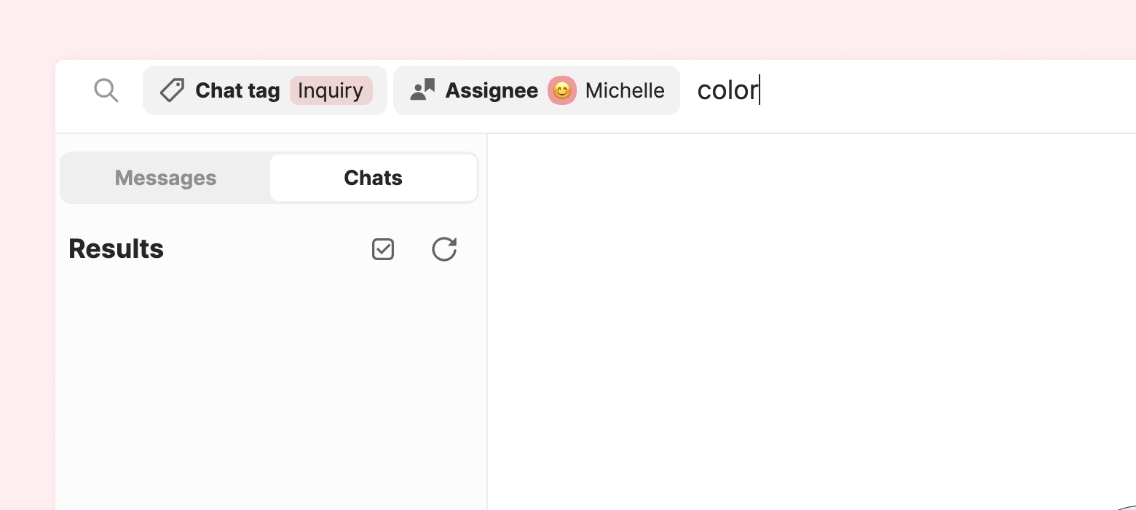The width and height of the screenshot is (1136, 510).
Task: Click the Assignee person-flag icon
Action: (422, 90)
